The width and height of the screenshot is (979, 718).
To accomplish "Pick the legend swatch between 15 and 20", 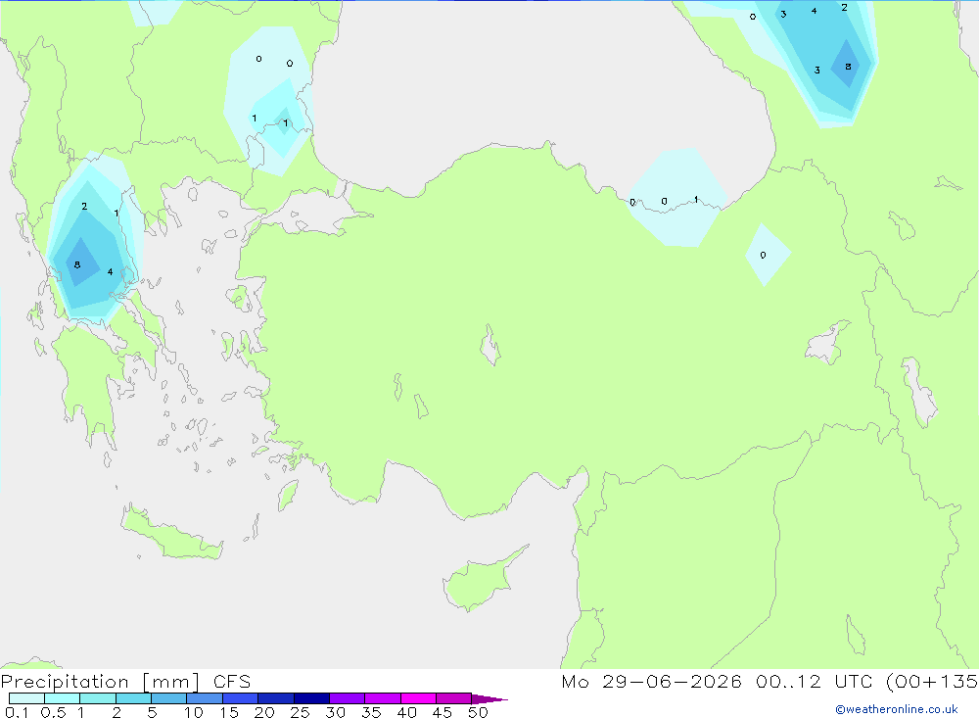I will click(x=241, y=698).
